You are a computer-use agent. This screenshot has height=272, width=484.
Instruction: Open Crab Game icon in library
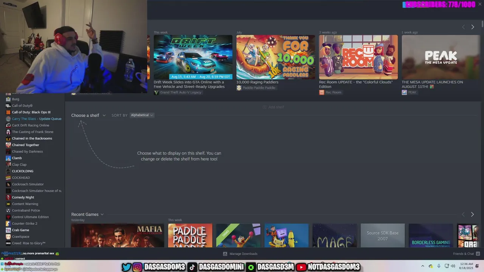point(8,230)
